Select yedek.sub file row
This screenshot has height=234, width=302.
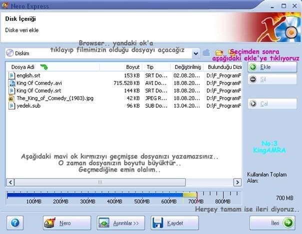coord(124,106)
